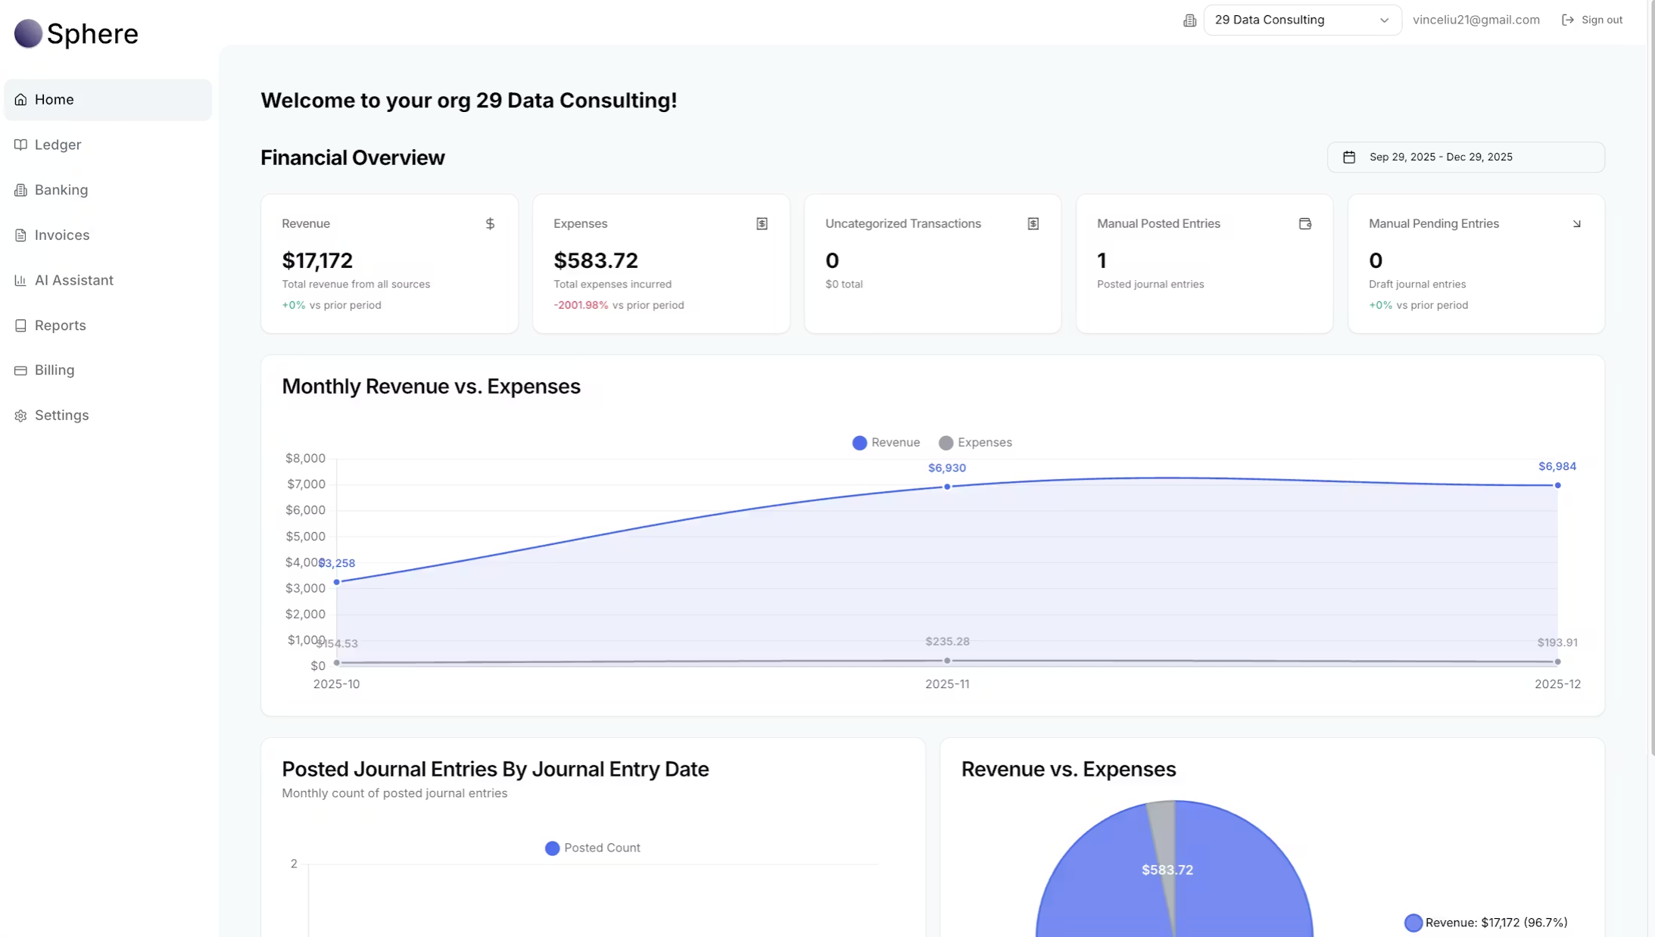Click the 2025-11 revenue data point $6,930

click(946, 487)
